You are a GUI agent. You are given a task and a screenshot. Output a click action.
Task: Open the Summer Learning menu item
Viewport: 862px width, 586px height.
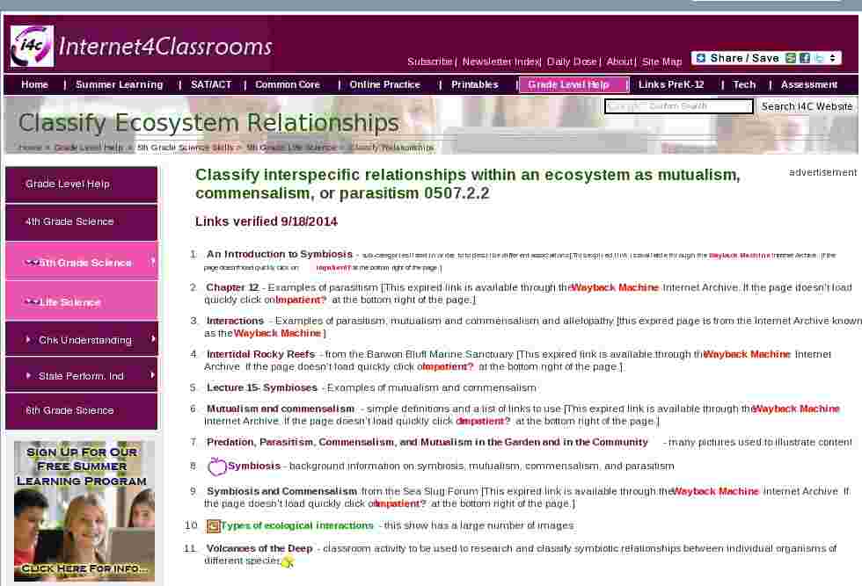click(x=120, y=84)
